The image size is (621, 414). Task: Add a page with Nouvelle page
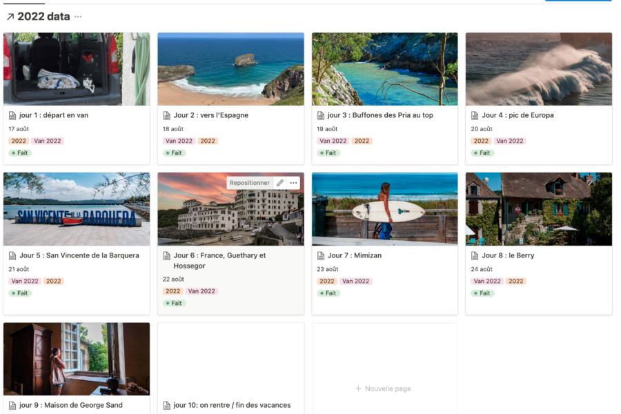coord(384,388)
